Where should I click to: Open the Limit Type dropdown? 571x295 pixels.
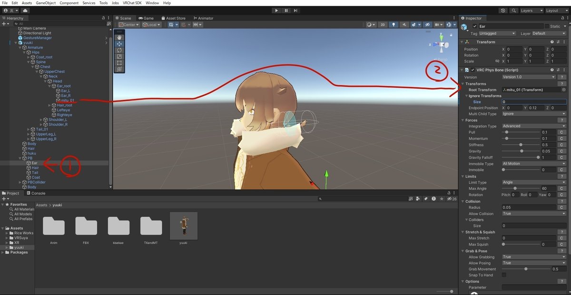pyautogui.click(x=534, y=182)
